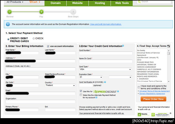This screenshot has height=124, width=175.
Task: Click the terms text scrollbar thumb
Action: [169, 54]
